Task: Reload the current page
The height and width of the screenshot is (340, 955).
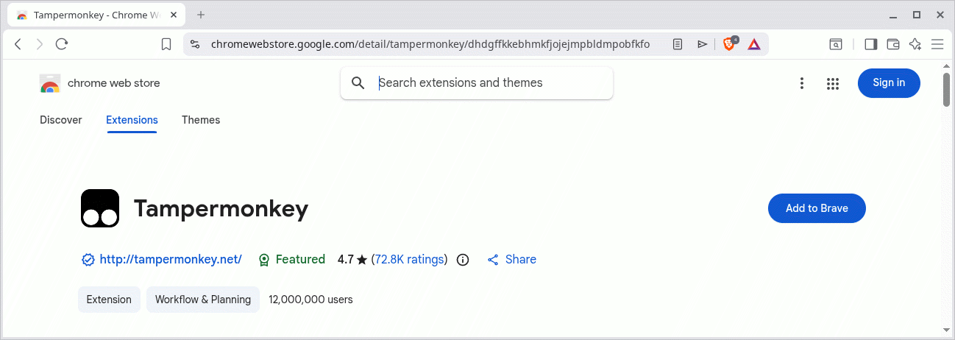Action: pos(62,44)
